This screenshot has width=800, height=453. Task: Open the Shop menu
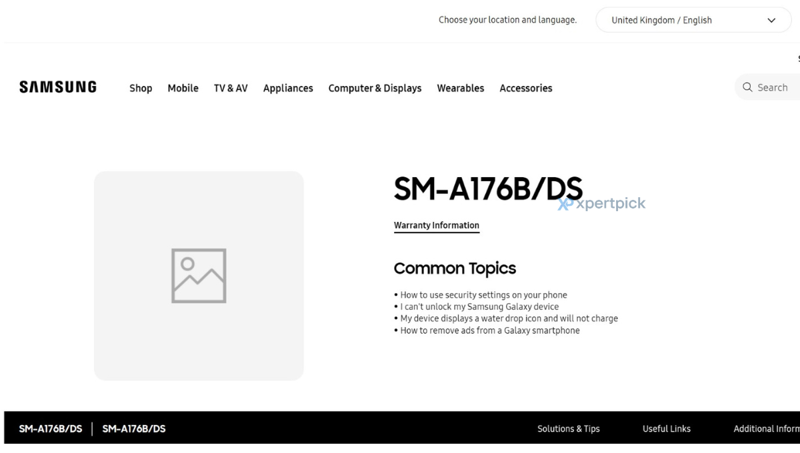coord(141,88)
